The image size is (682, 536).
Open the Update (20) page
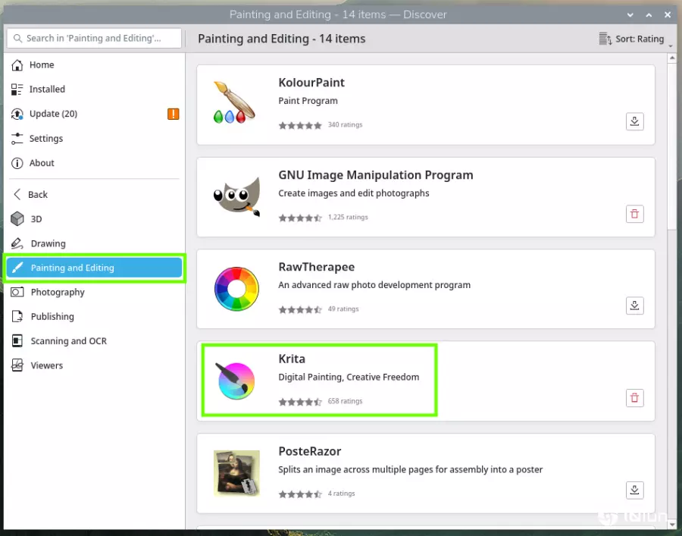pos(53,114)
